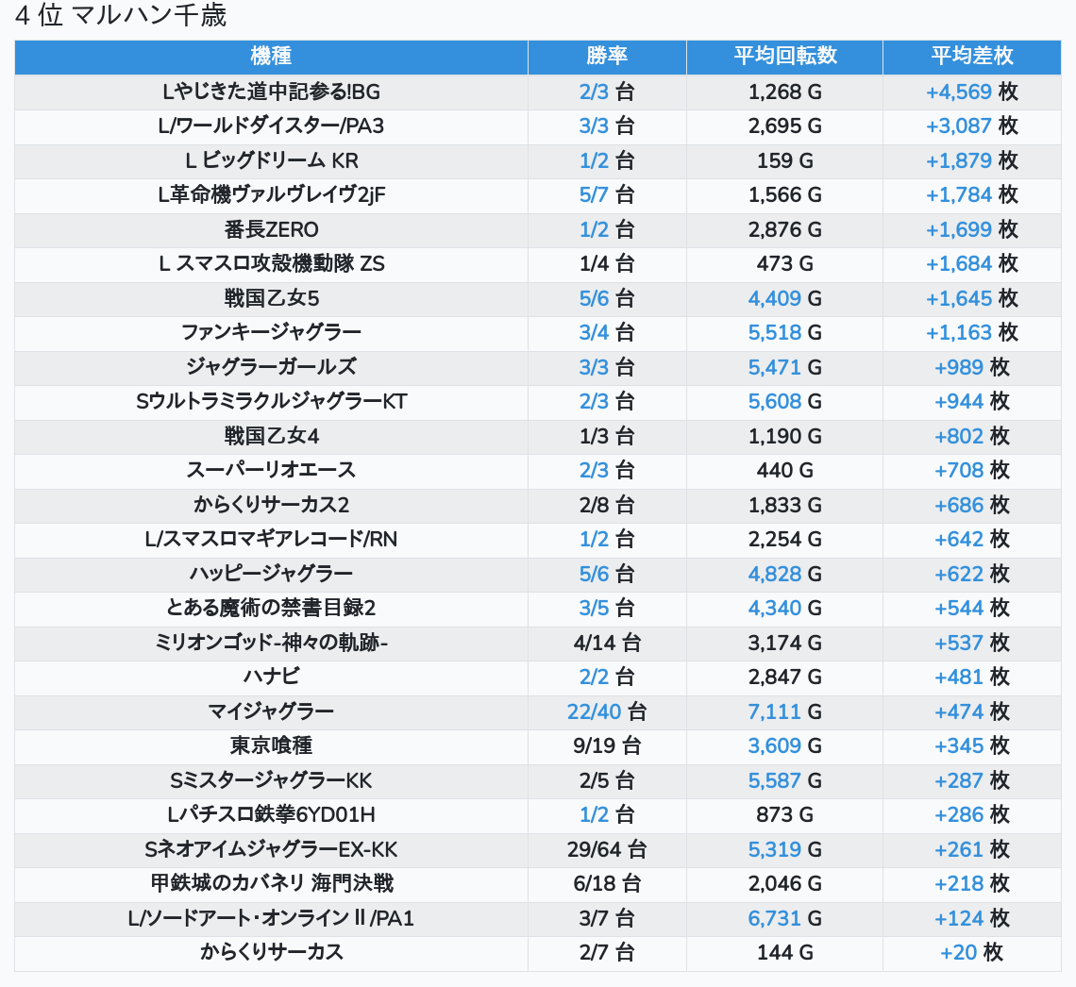Click the 平均回転数 column header
The height and width of the screenshot is (987, 1076).
[x=784, y=57]
